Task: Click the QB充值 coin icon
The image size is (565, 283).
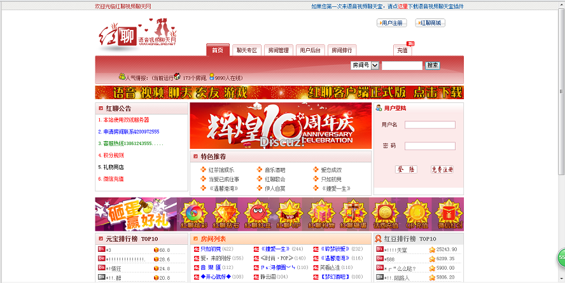Action: pyautogui.click(x=416, y=213)
